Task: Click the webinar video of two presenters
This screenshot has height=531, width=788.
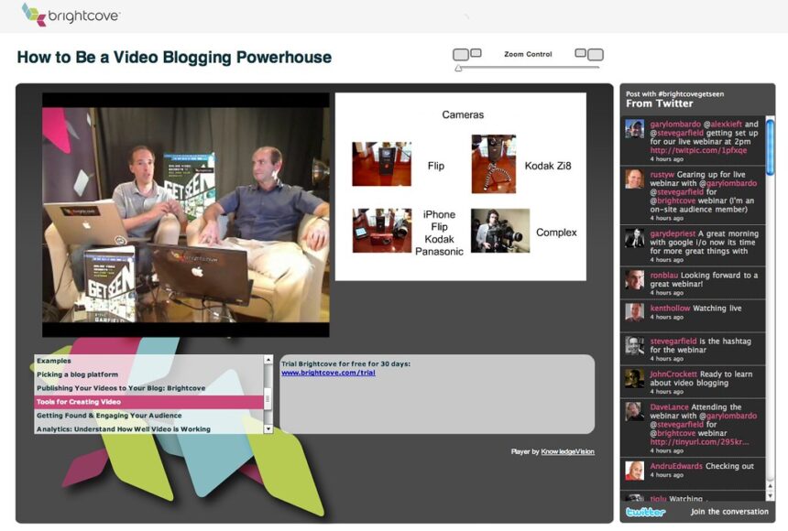Action: pos(186,214)
